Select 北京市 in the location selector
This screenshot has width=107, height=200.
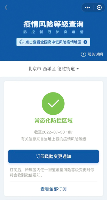pyautogui.click(x=34, y=69)
